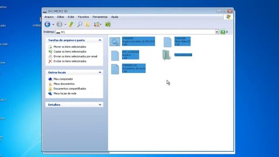
Task: Select the MS-DOS batch file icon
Action: [x=115, y=42]
